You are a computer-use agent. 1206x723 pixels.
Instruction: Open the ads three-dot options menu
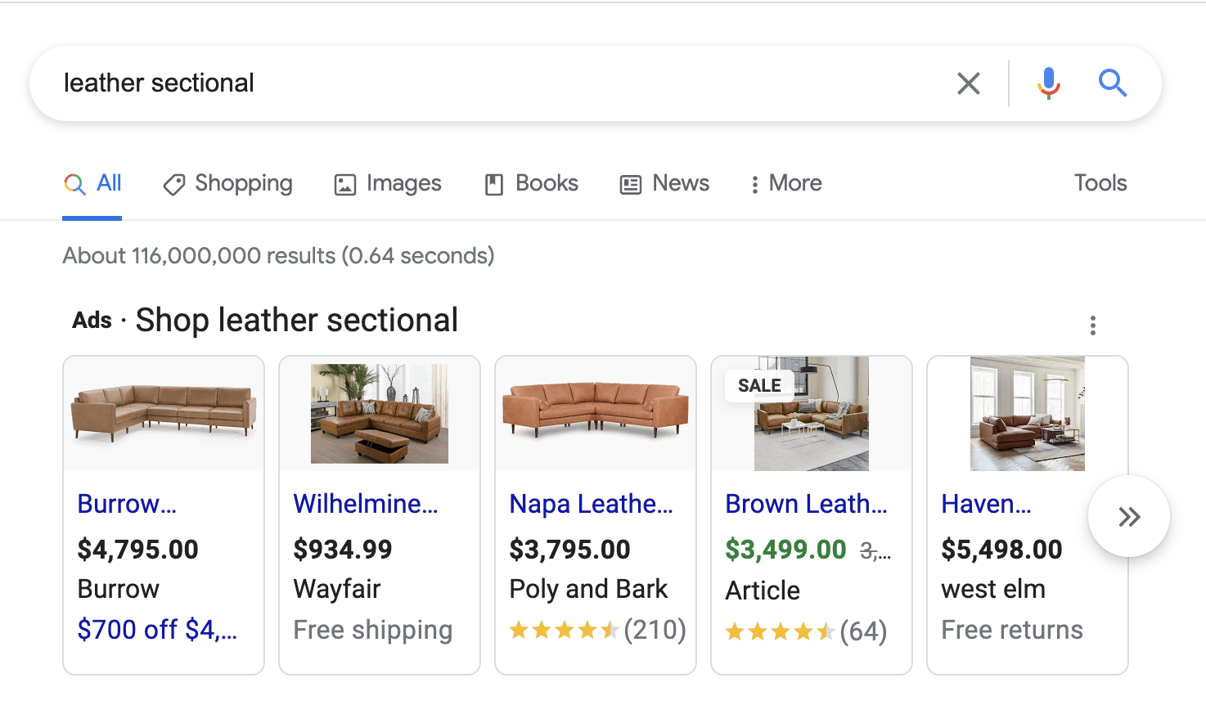click(1092, 326)
